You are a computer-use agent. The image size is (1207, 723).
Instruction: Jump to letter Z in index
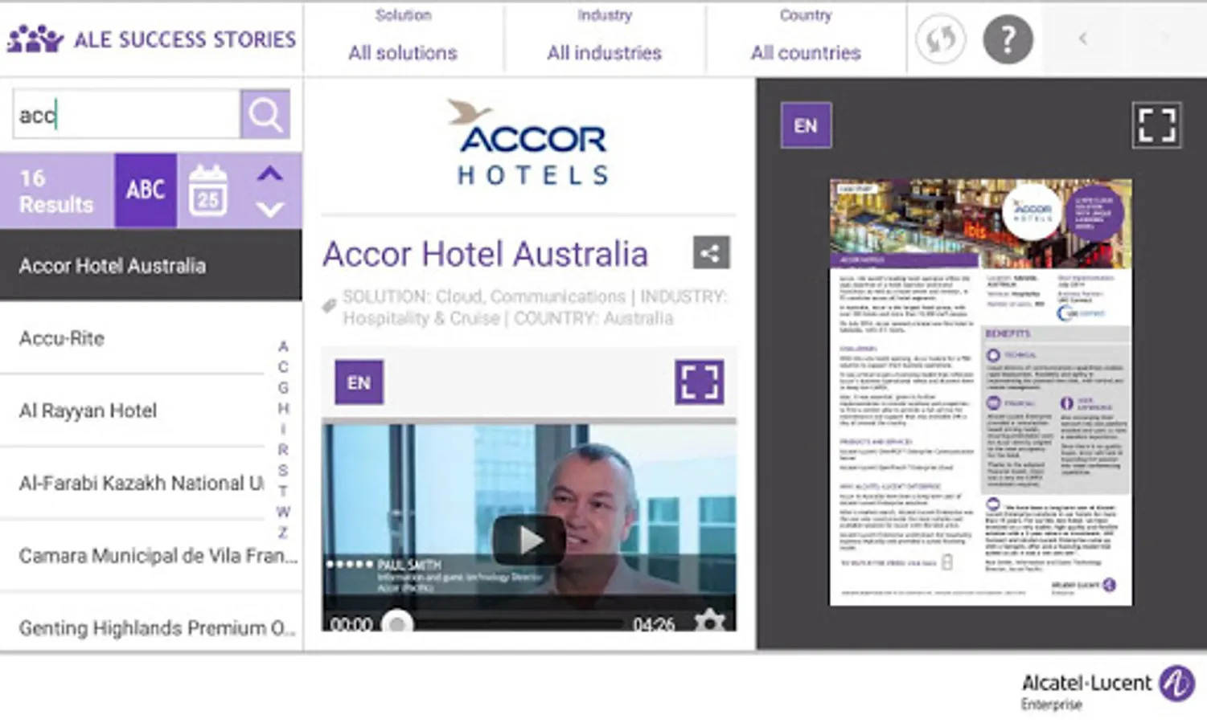click(x=283, y=533)
